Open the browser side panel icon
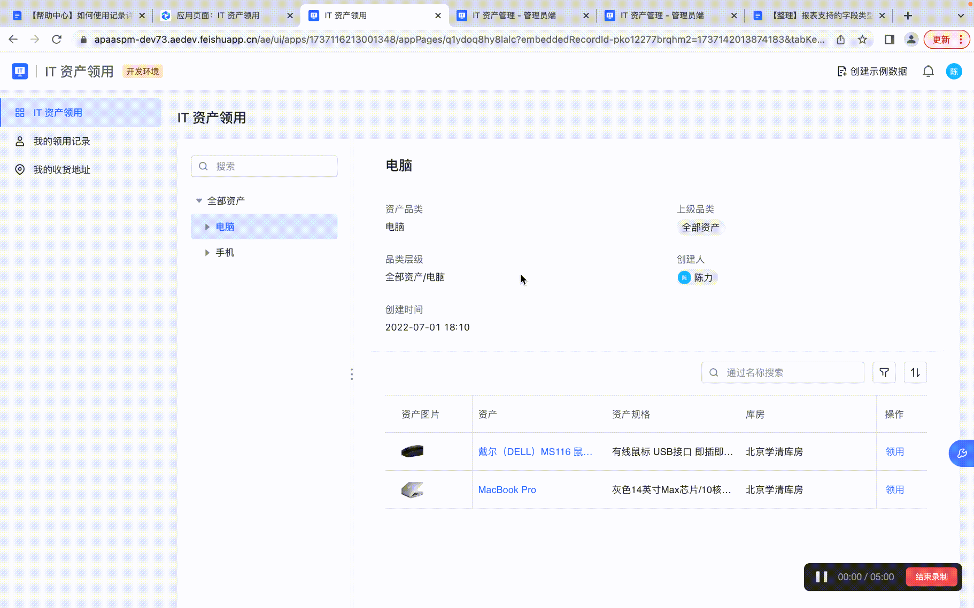 (890, 39)
